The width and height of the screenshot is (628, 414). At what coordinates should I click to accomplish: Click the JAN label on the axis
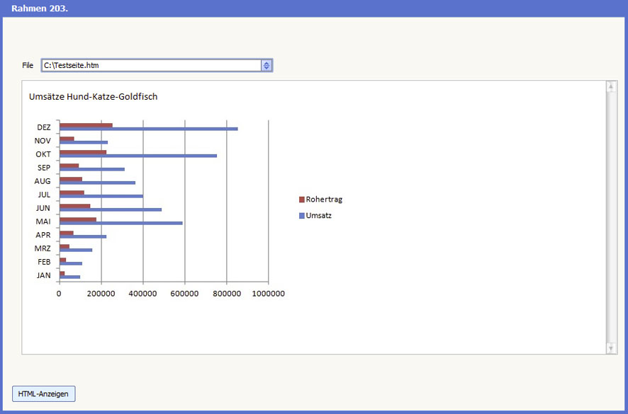pos(43,275)
